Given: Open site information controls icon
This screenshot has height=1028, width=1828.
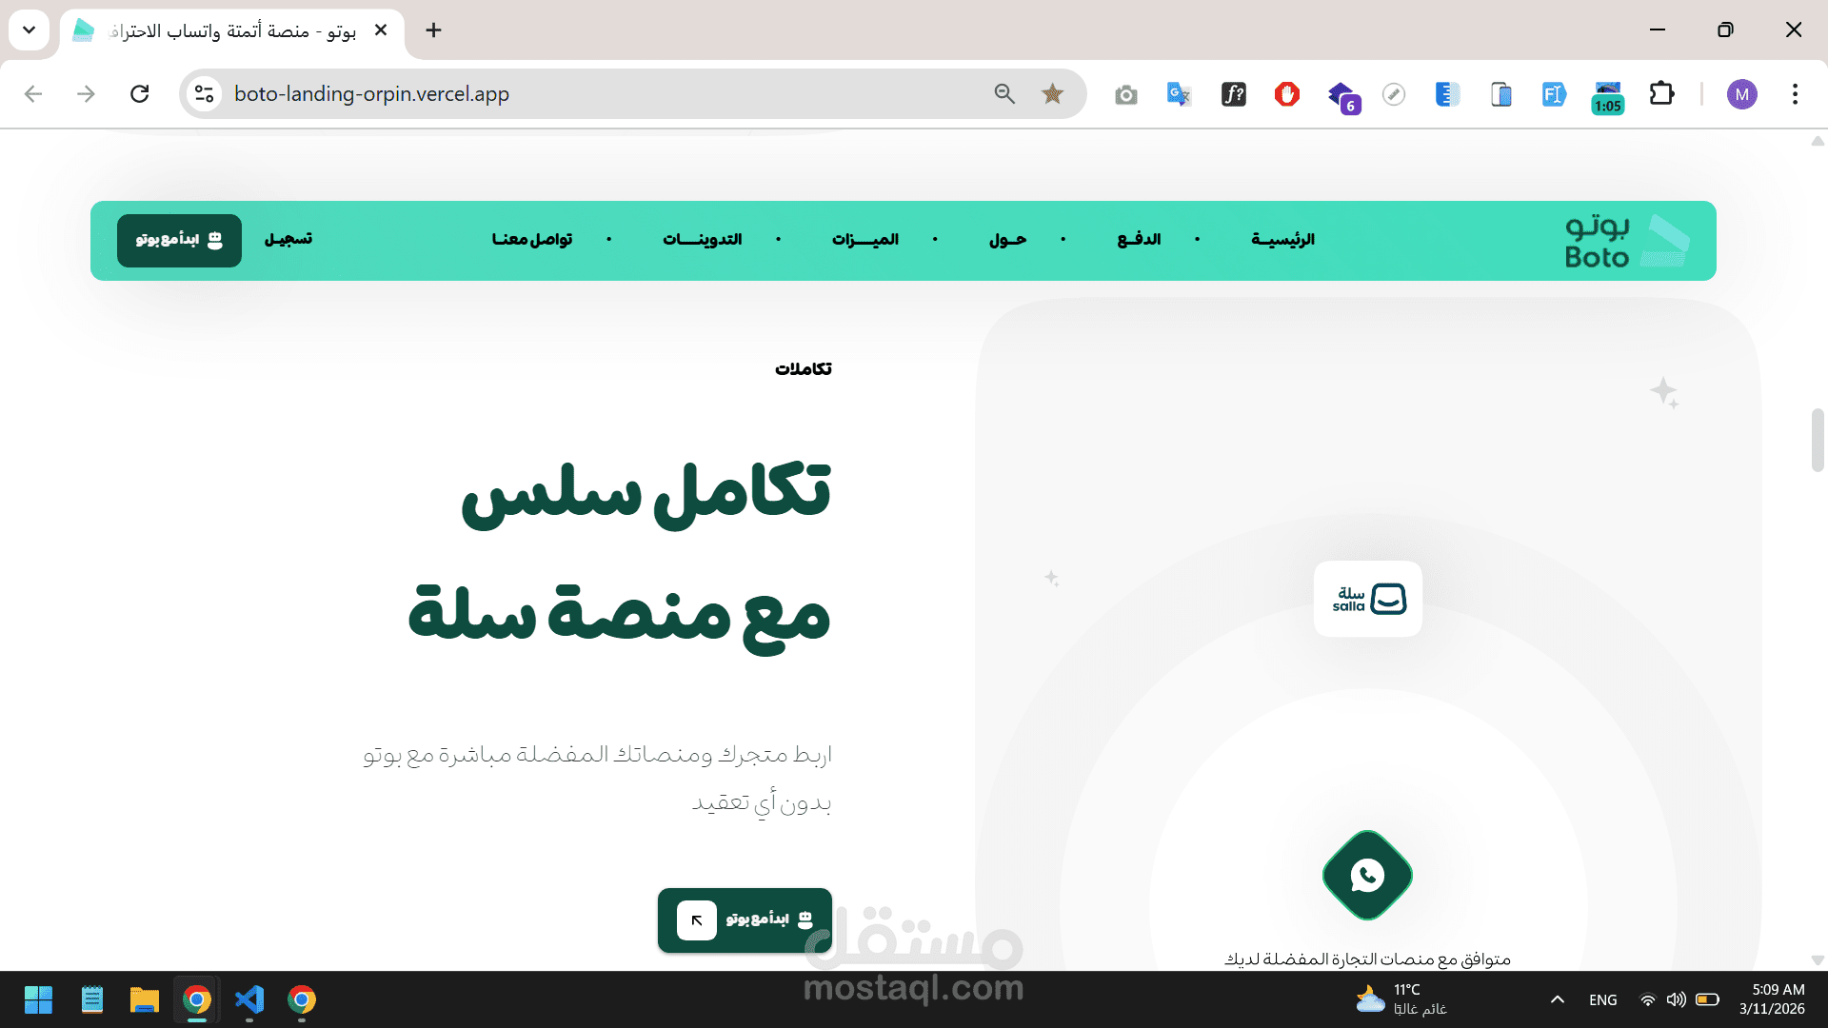Looking at the screenshot, I should [x=204, y=93].
